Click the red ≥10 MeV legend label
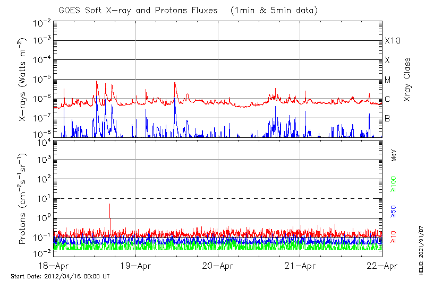This screenshot has width=425, height=281. pos(394,236)
